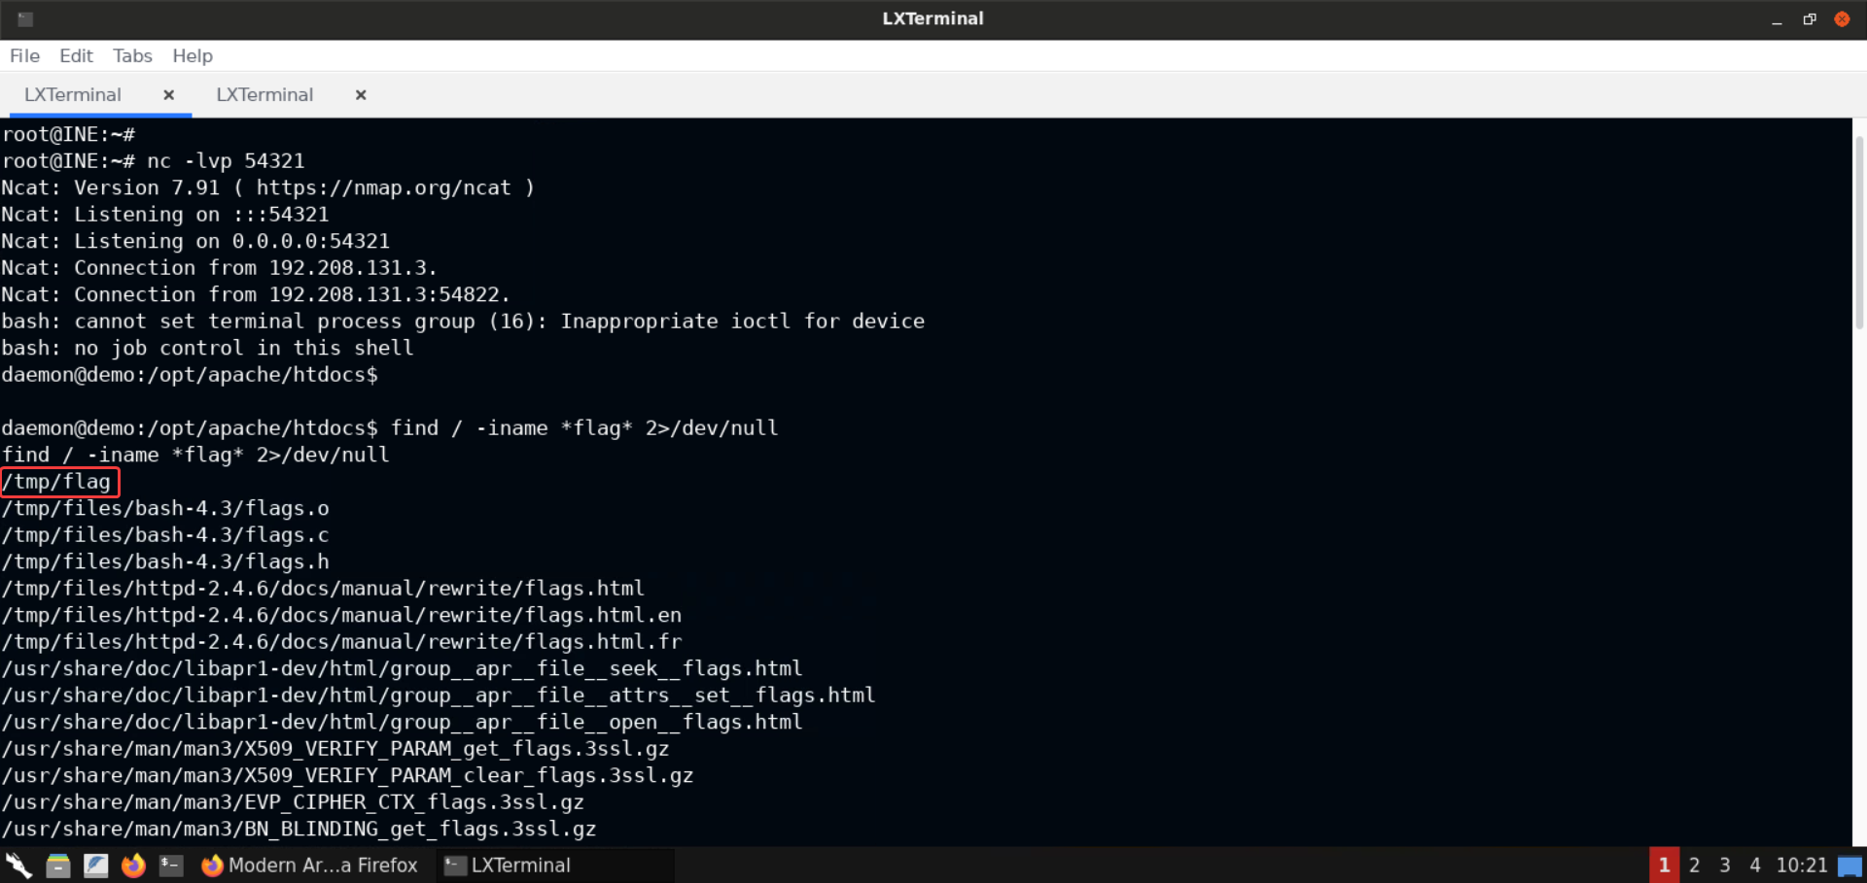Close the second LXTerminal tab

coord(361,94)
